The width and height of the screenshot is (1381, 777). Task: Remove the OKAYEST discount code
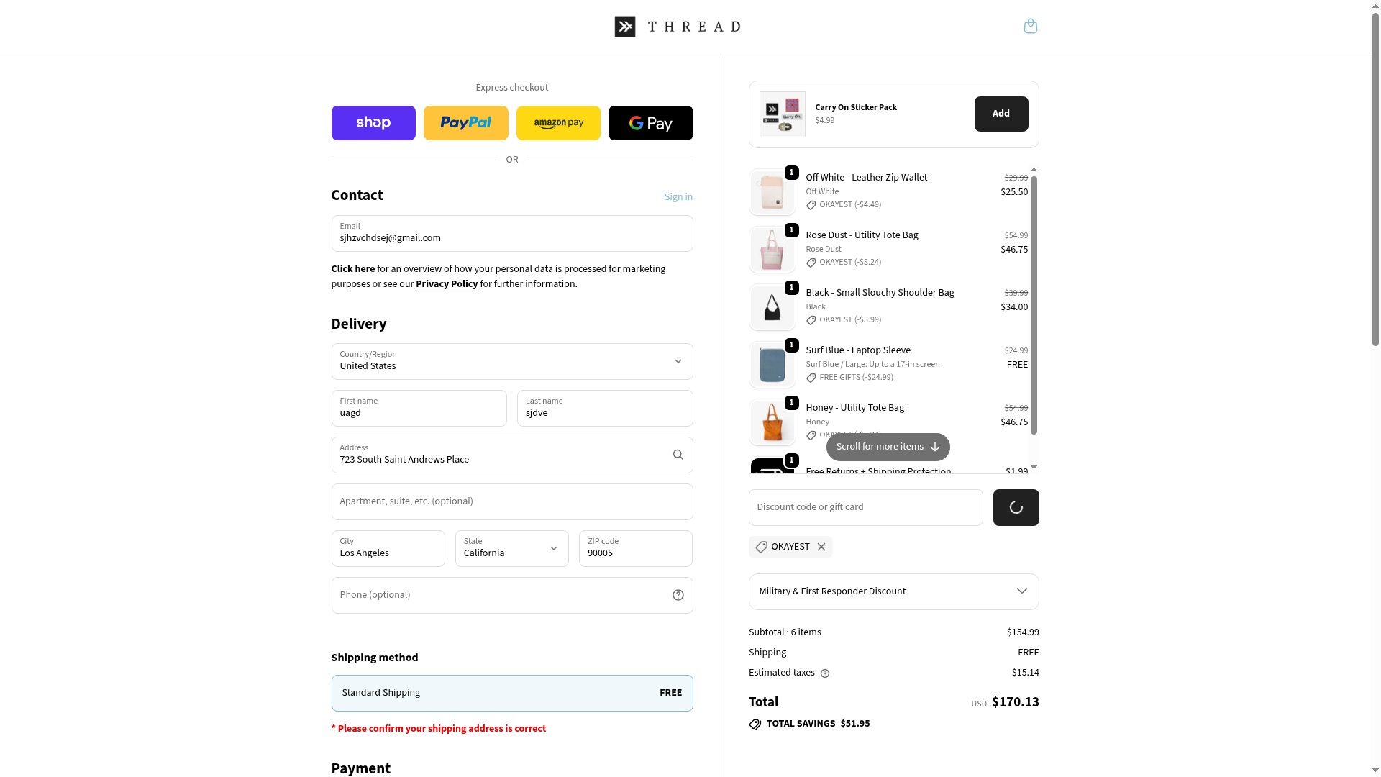coord(821,547)
